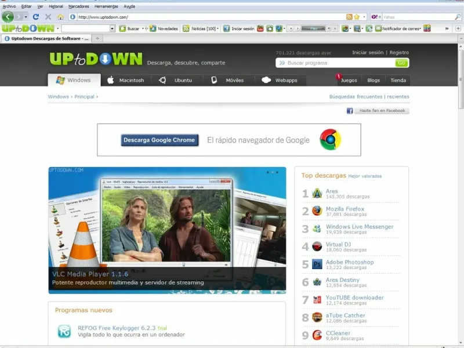
Task: Click the green thumbs-up toolbar icon
Action: click(x=270, y=28)
